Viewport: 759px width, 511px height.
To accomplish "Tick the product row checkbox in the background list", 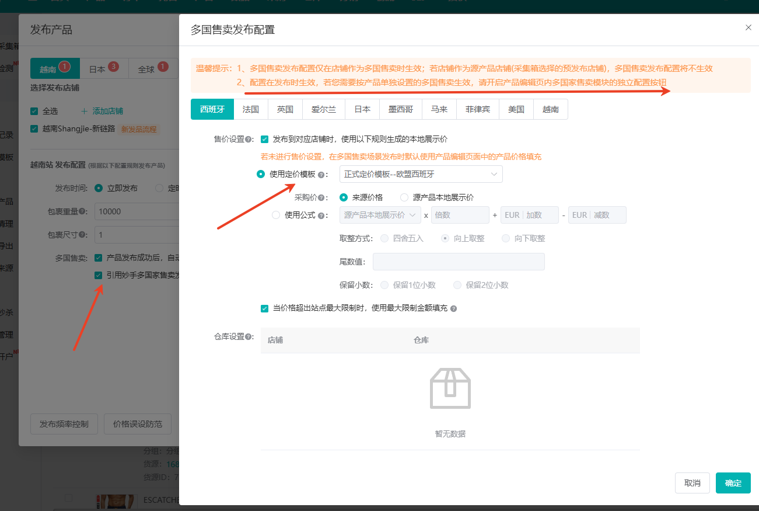I will (x=68, y=498).
